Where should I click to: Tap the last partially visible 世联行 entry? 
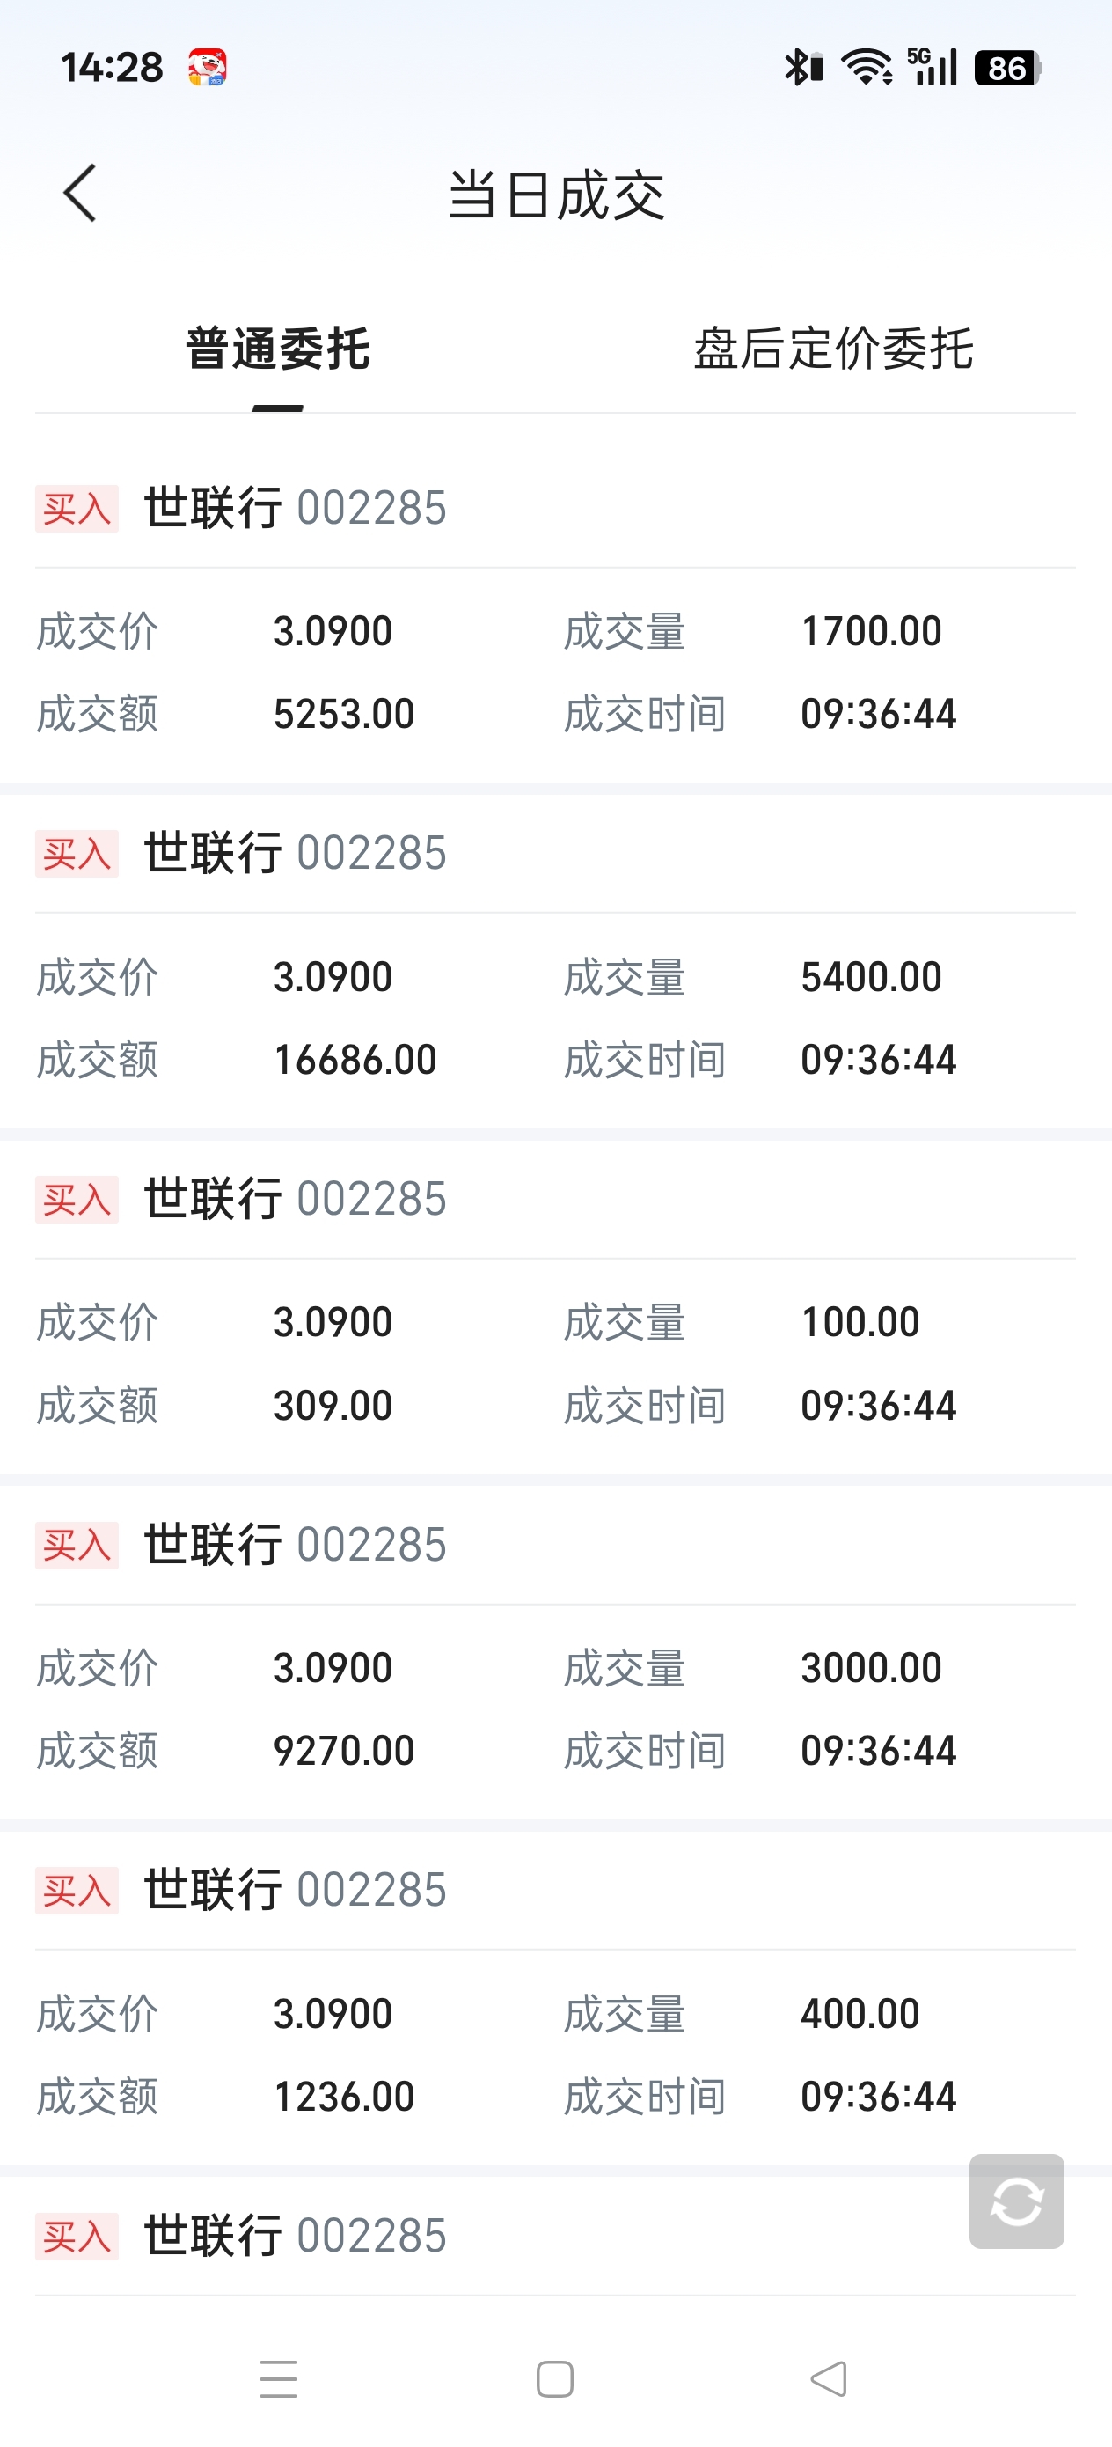(295, 2236)
